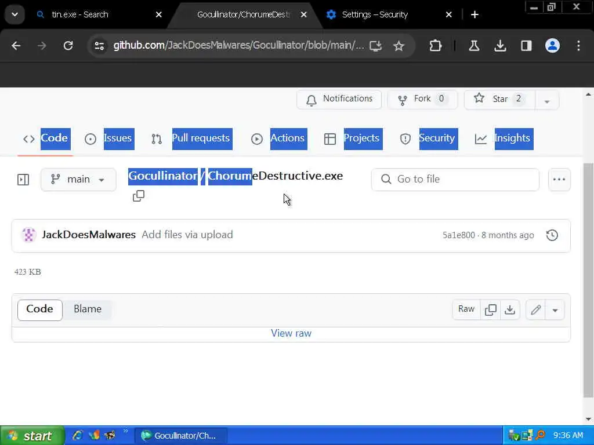Copy raw file contents icon

click(490, 310)
